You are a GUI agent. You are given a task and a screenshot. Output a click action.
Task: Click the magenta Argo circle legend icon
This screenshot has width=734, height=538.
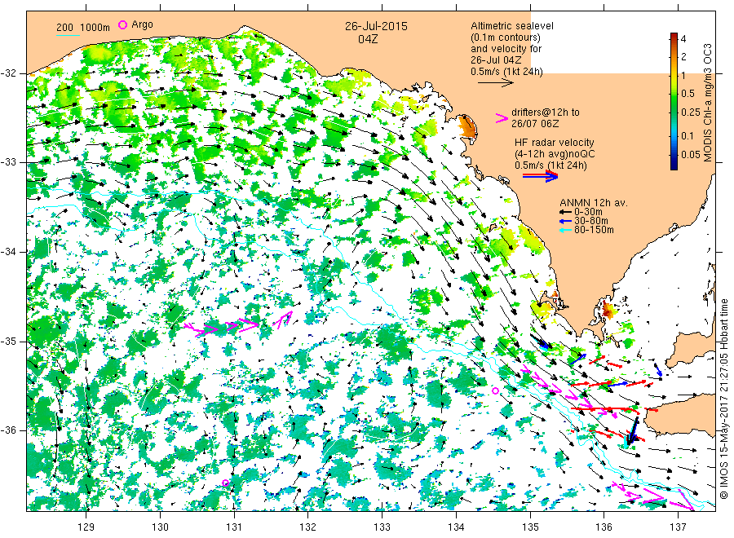[122, 24]
